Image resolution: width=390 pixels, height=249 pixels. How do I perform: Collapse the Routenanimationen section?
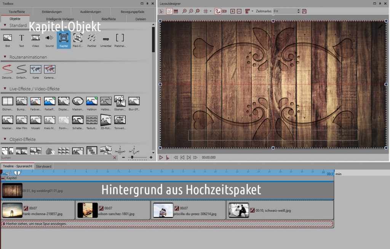click(5, 57)
